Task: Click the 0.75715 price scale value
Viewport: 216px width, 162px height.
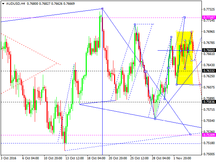Action: coord(209,109)
